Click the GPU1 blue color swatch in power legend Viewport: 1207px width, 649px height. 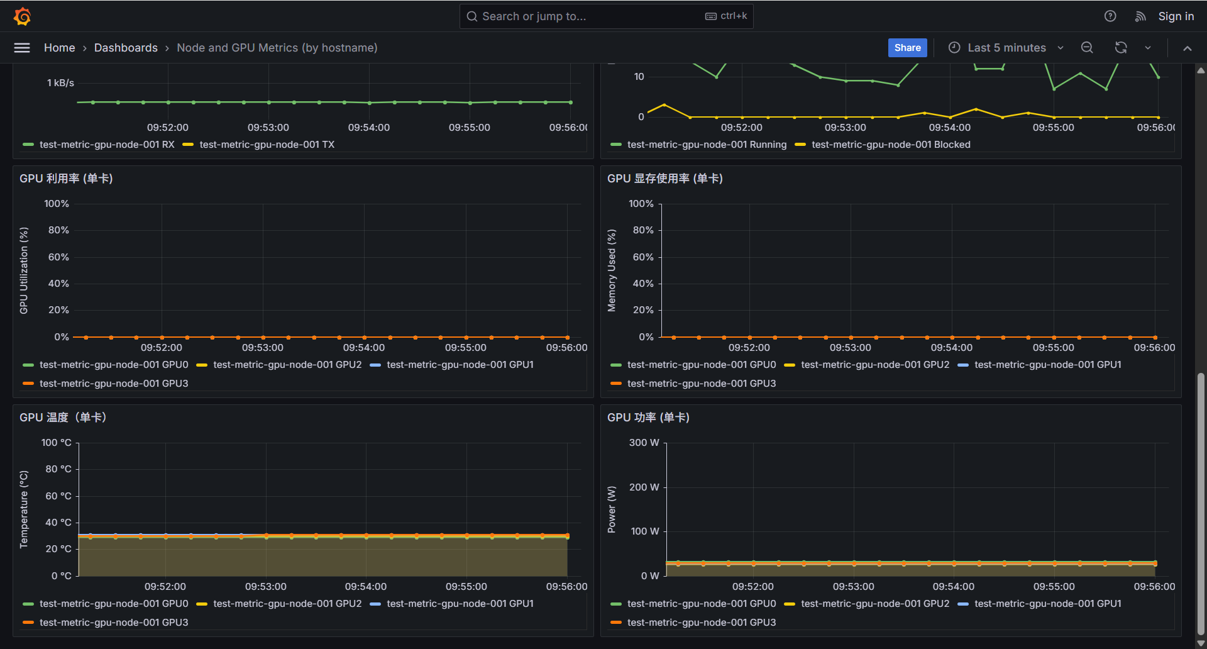click(963, 604)
